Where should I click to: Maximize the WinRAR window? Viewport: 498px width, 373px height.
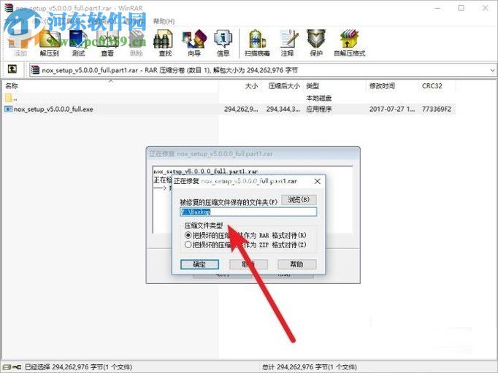[x=461, y=8]
